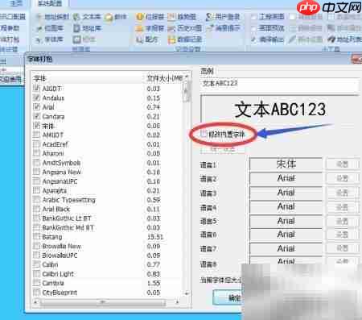
Task: Enable the 移除内置字体 checkbox
Action: pyautogui.click(x=204, y=134)
